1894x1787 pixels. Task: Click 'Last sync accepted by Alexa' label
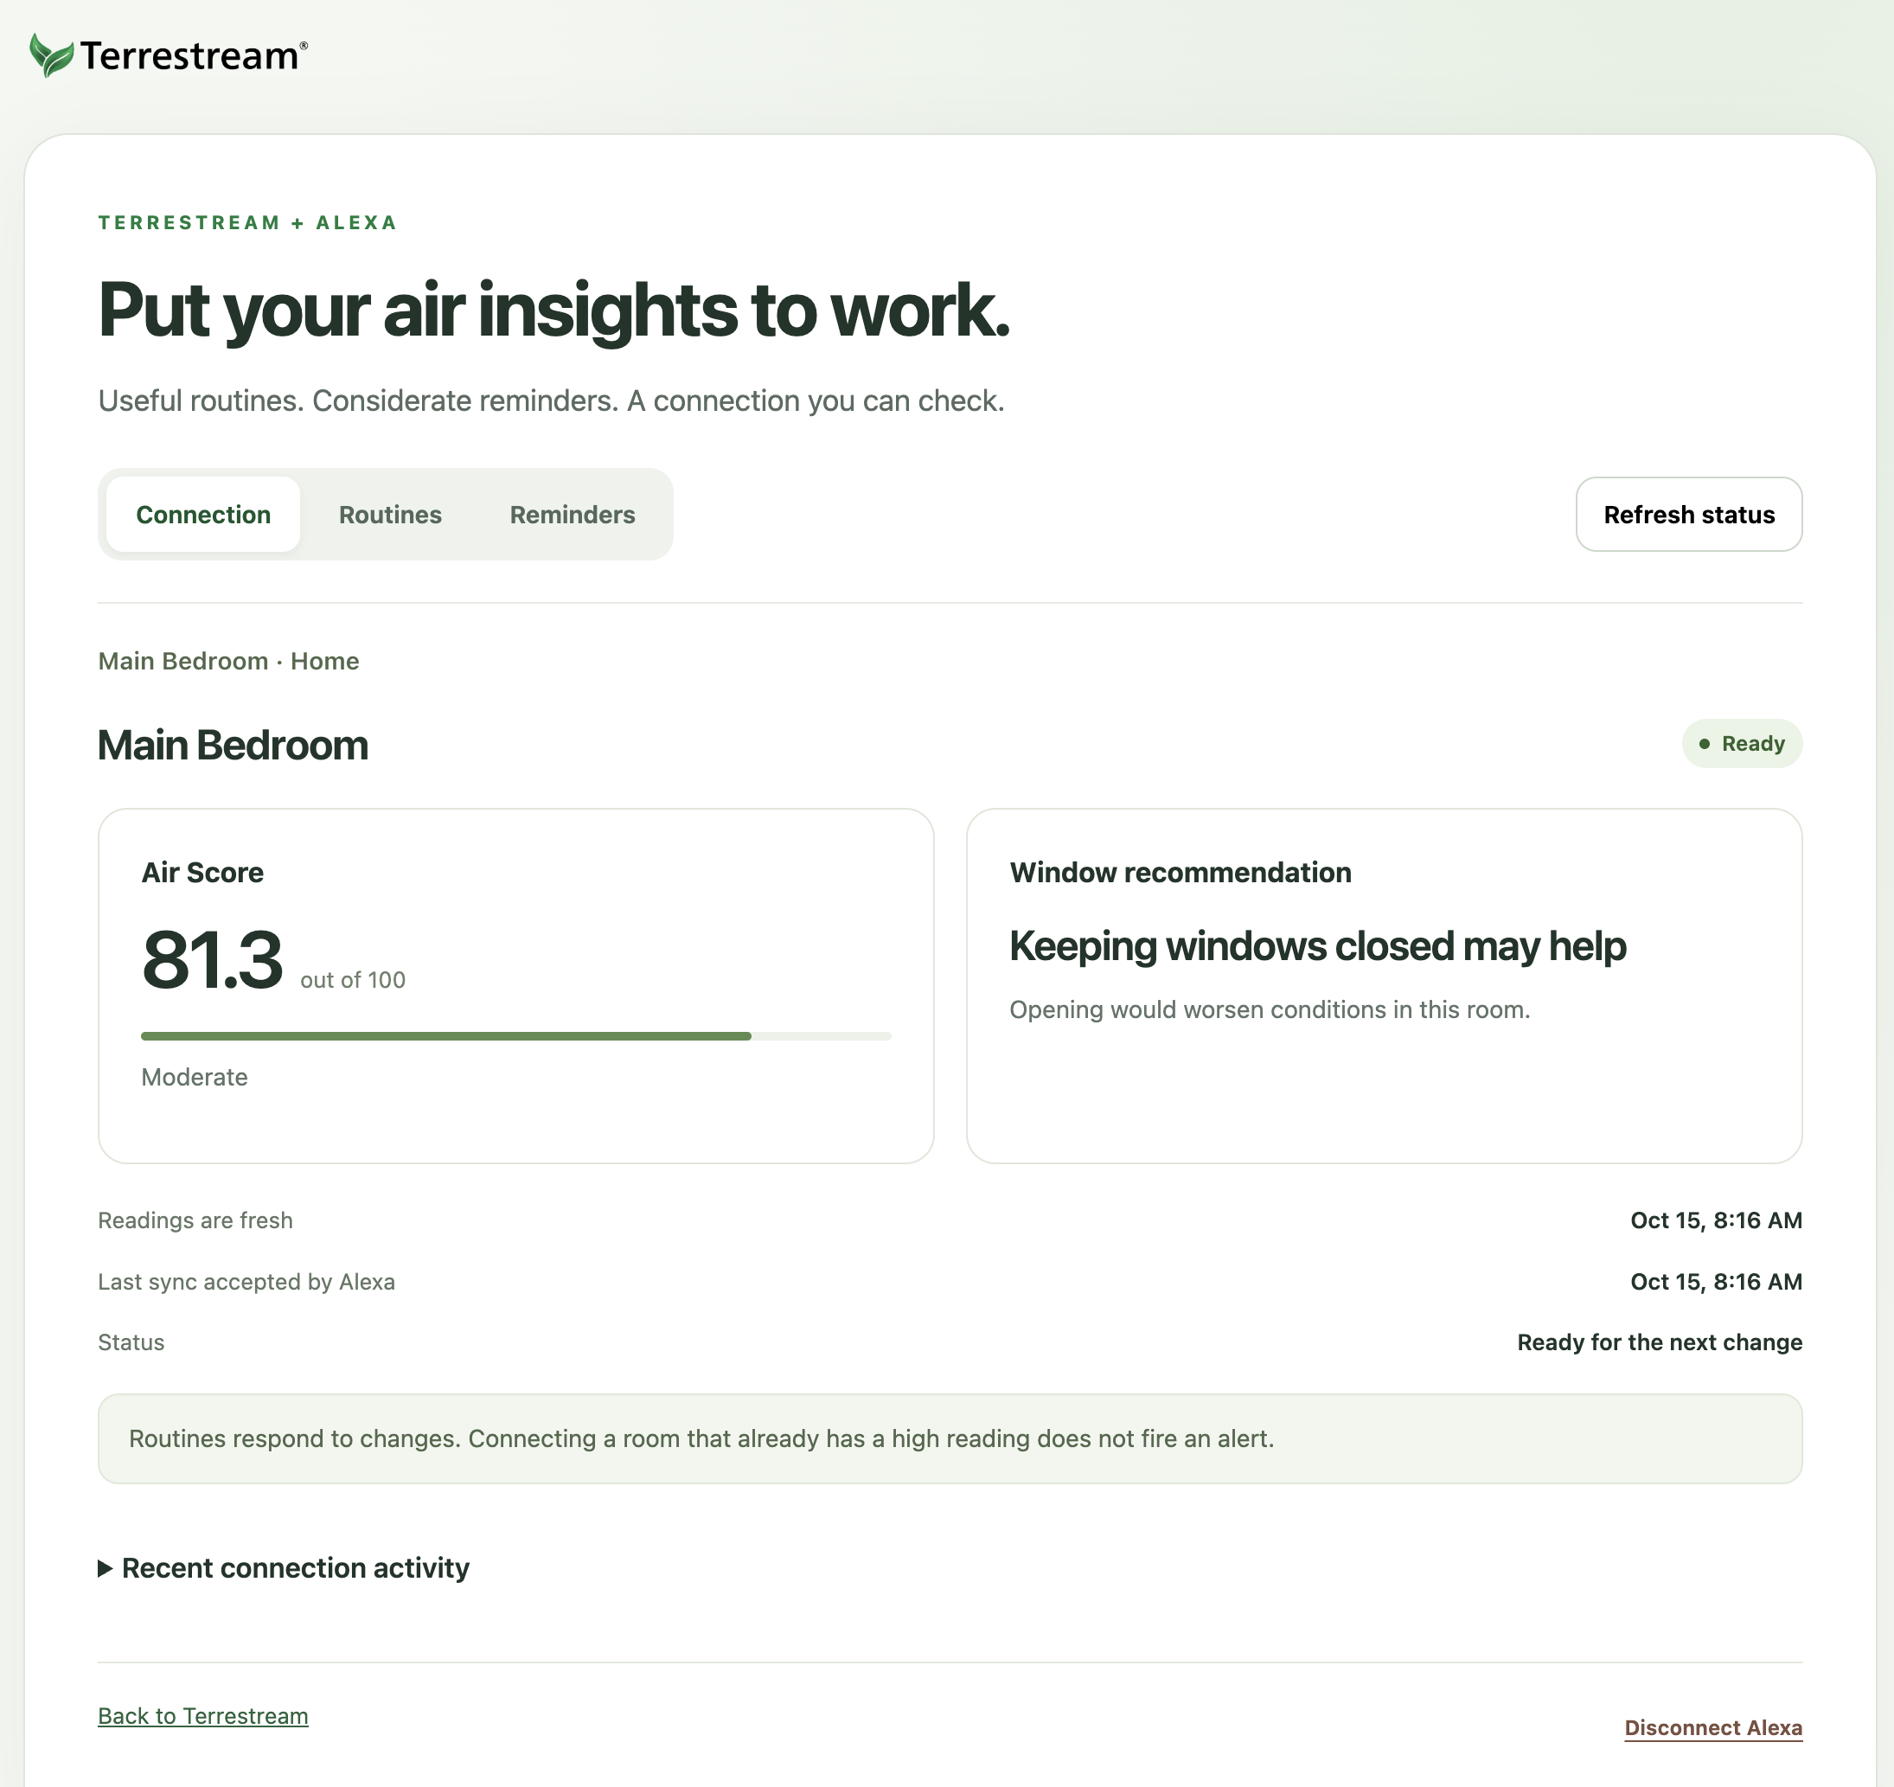[x=246, y=1282]
